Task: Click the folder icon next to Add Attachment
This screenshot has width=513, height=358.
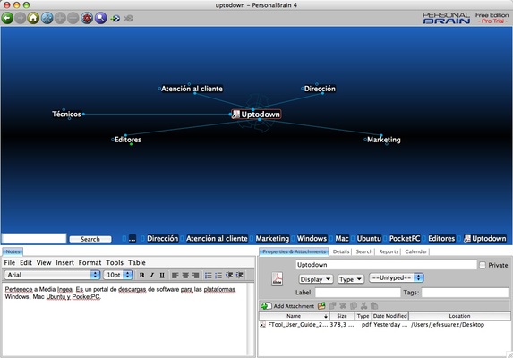Action: (321, 306)
